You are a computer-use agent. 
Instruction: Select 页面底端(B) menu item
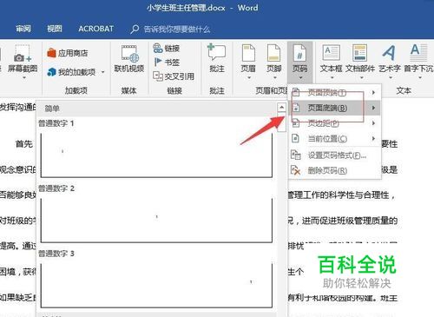point(334,108)
